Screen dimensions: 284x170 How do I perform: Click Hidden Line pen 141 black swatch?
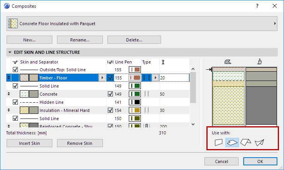click(135, 102)
